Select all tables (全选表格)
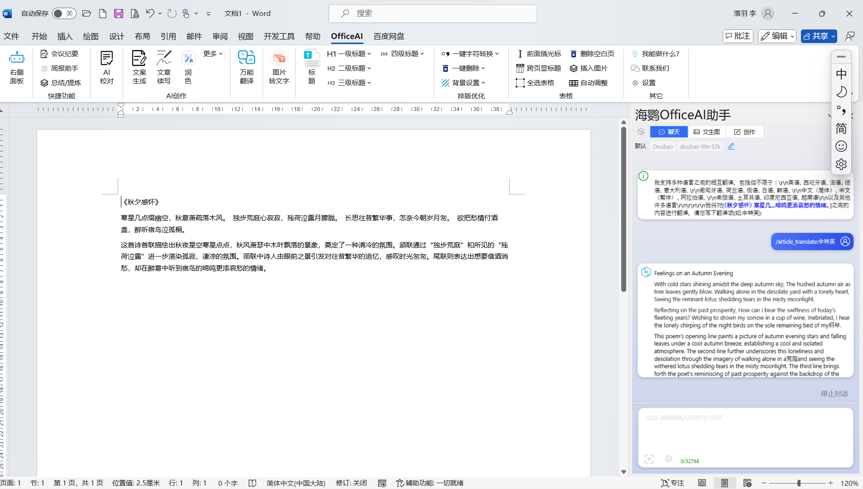The width and height of the screenshot is (863, 489). click(x=535, y=83)
